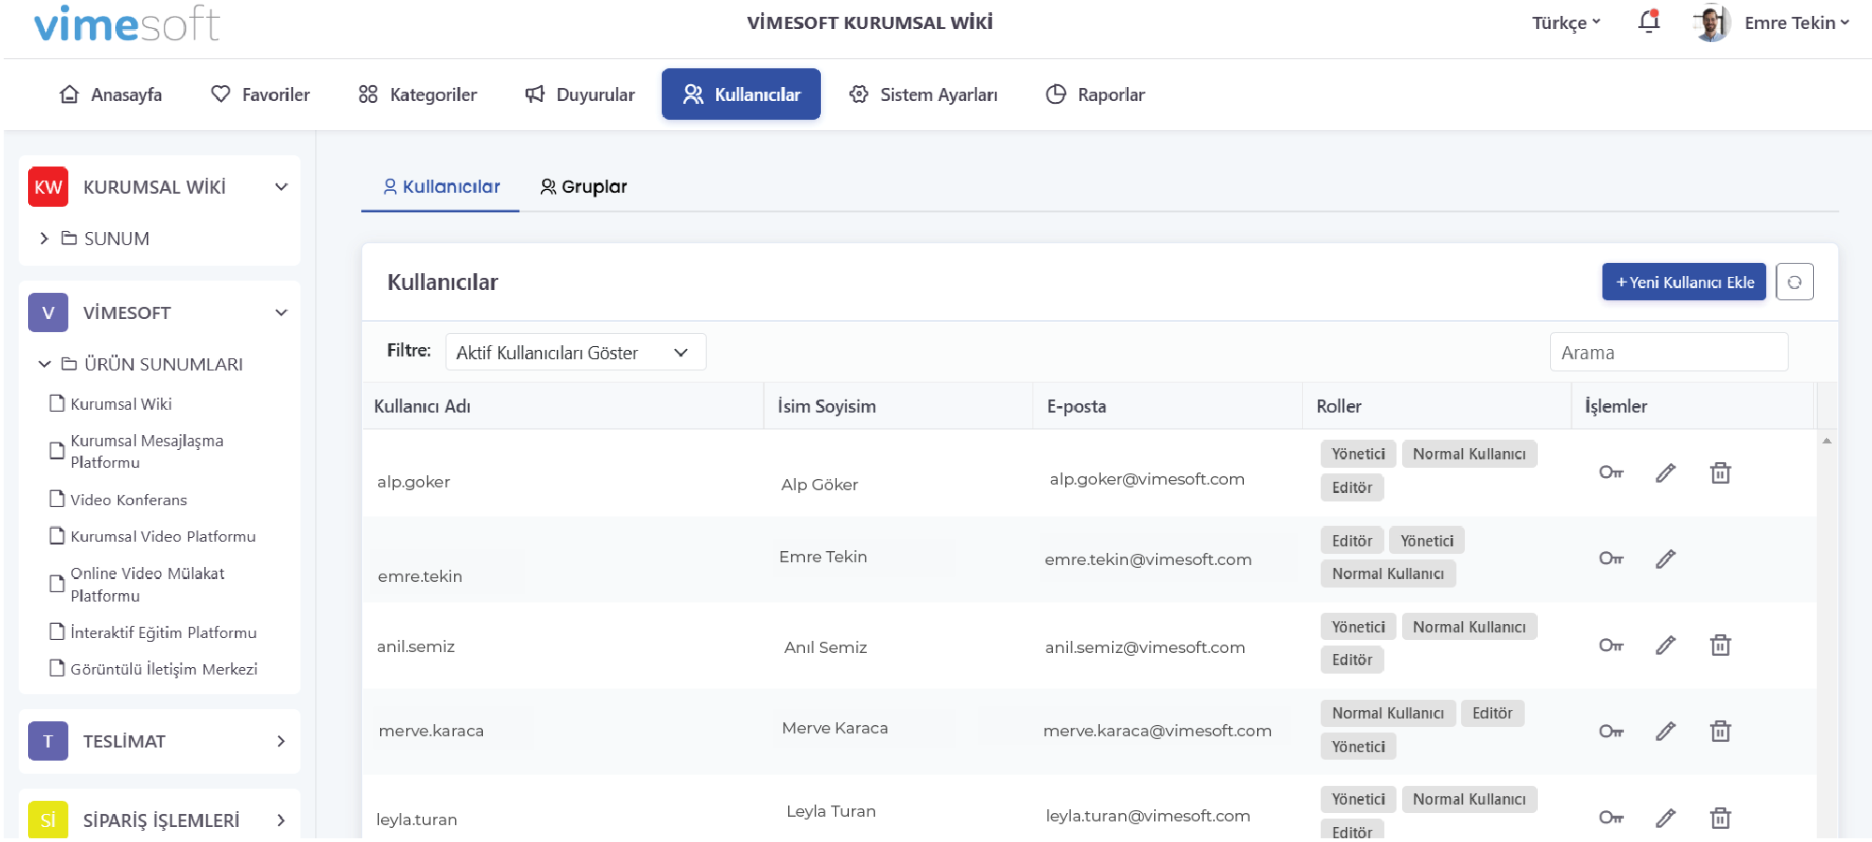Click the notification bell icon

1649,22
